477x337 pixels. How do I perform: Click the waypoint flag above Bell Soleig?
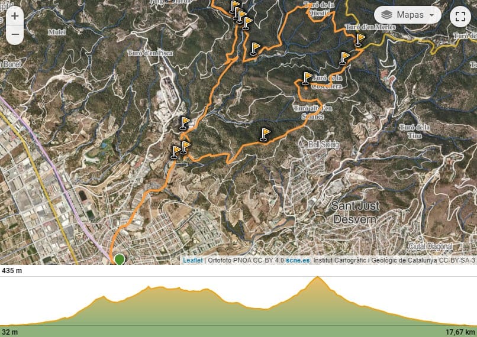(x=265, y=135)
